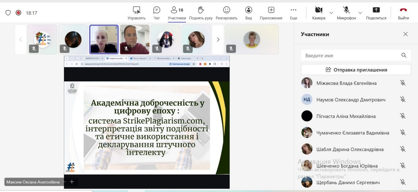Viewport: 418px width, 192px height.
Task: Close the Participants side panel
Action: coord(405,34)
